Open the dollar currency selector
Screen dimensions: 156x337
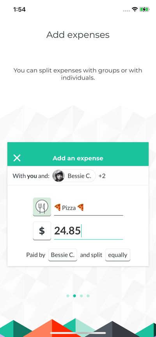point(42,231)
